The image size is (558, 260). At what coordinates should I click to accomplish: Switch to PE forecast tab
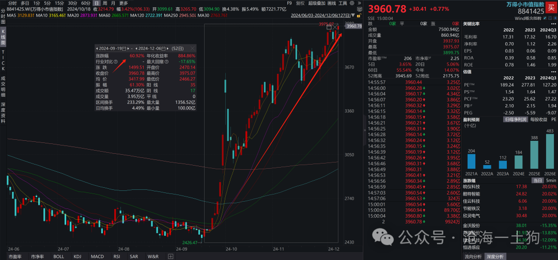pyautogui.click(x=553, y=120)
